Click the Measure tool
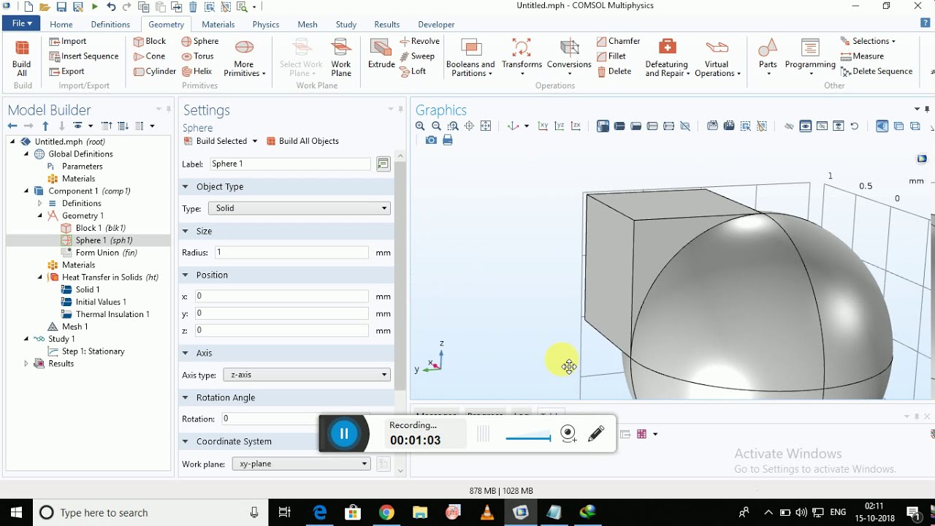Viewport: 935px width, 526px height. [862, 56]
